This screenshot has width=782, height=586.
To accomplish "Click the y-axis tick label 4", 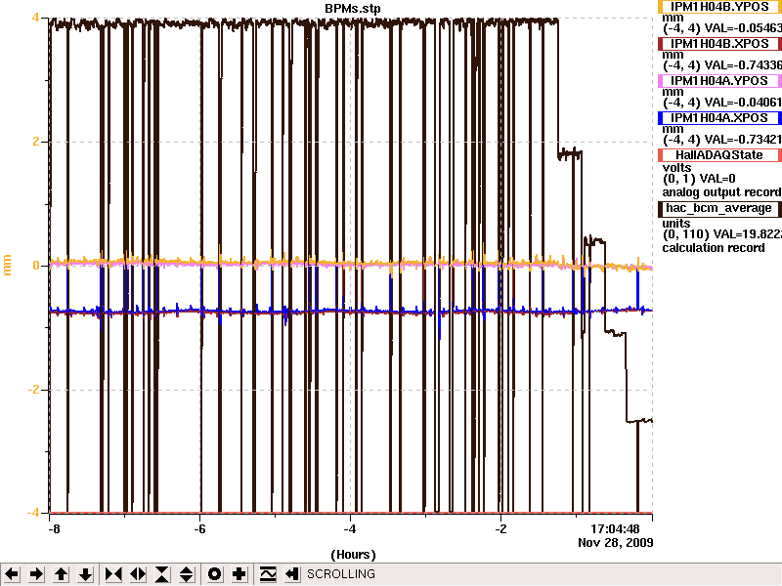I will [x=35, y=18].
